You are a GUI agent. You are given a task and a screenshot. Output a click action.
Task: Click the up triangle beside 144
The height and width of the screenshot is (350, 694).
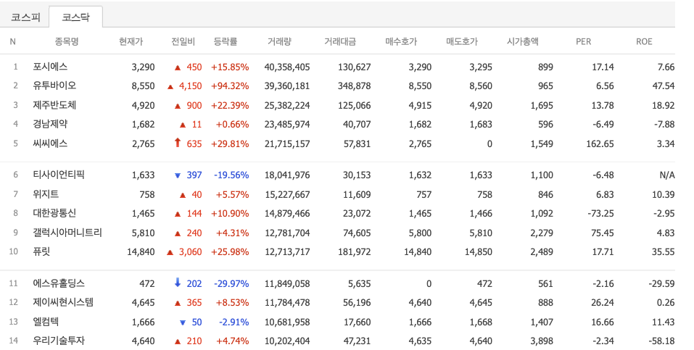pos(178,214)
